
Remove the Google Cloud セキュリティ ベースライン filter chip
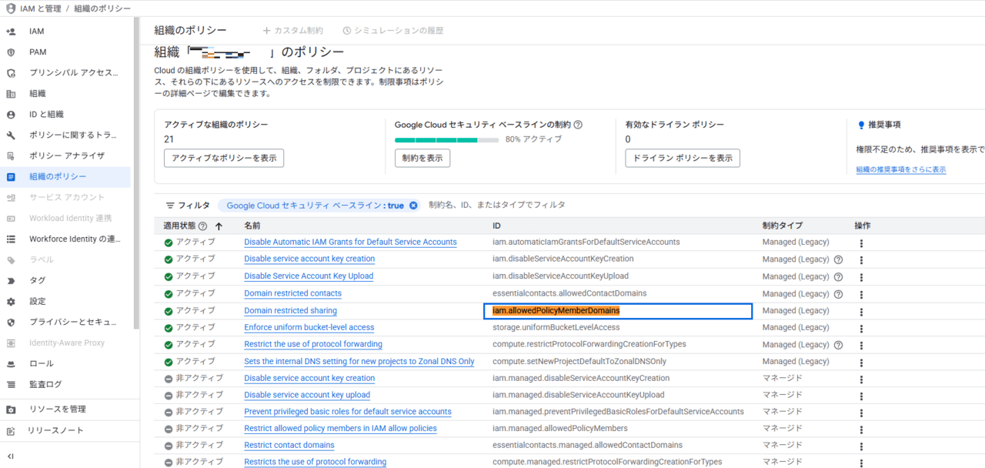pyautogui.click(x=413, y=206)
